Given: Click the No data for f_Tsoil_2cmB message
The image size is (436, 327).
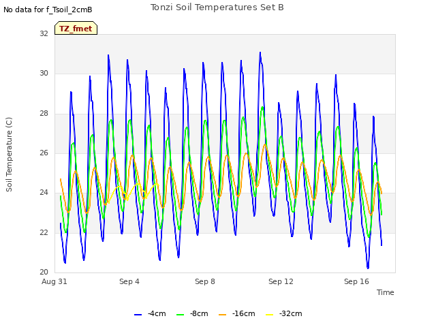Looking at the screenshot, I should pyautogui.click(x=48, y=10).
